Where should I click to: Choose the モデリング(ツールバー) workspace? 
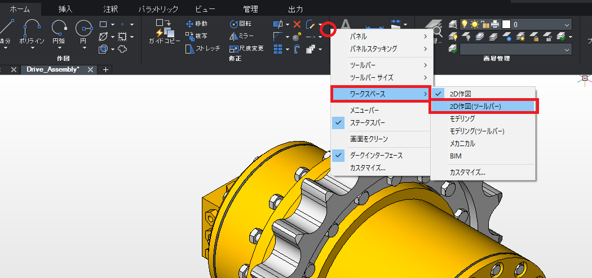[x=483, y=131]
